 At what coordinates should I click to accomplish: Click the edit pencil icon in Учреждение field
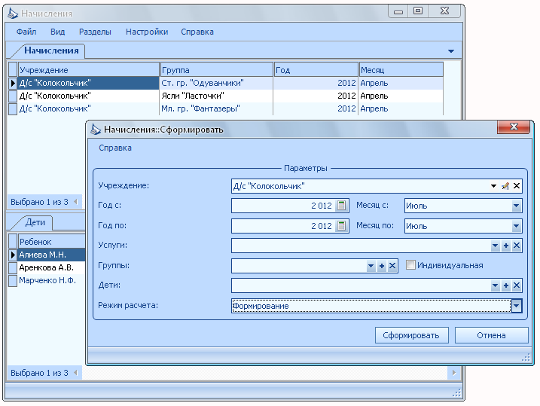click(505, 186)
